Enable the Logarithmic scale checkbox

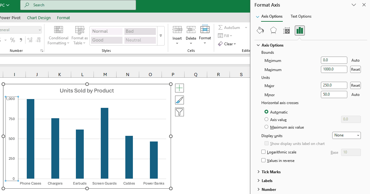[263, 152]
